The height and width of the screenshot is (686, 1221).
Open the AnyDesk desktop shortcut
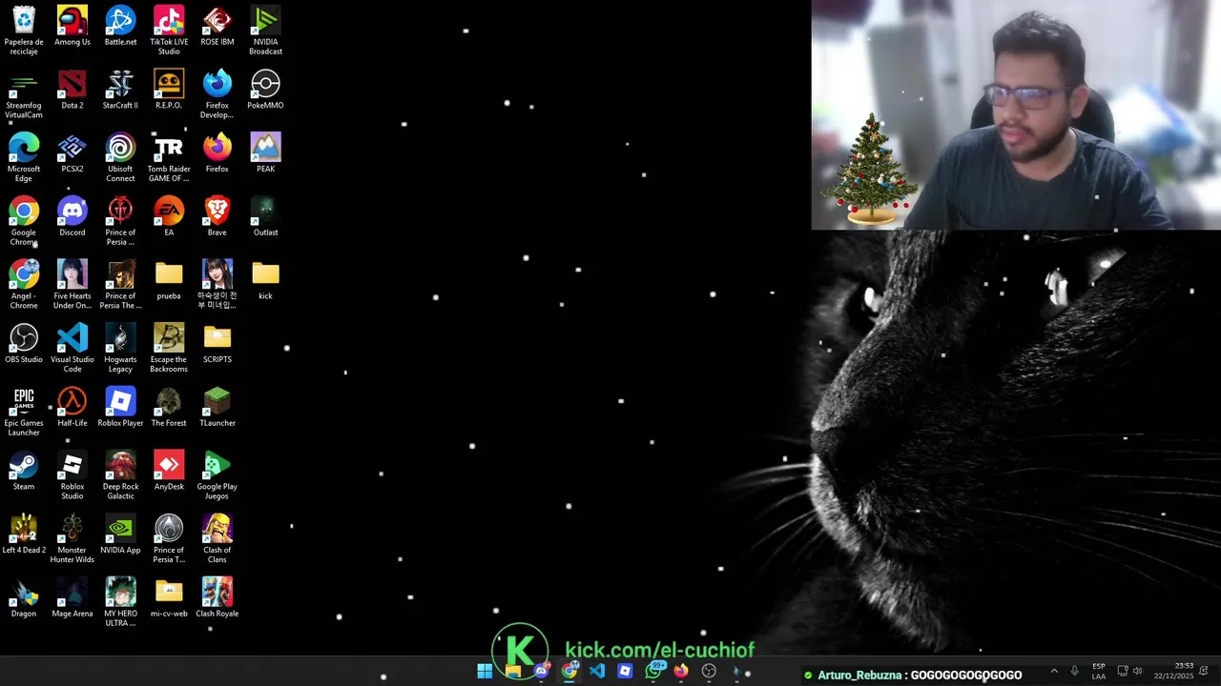[x=169, y=472]
